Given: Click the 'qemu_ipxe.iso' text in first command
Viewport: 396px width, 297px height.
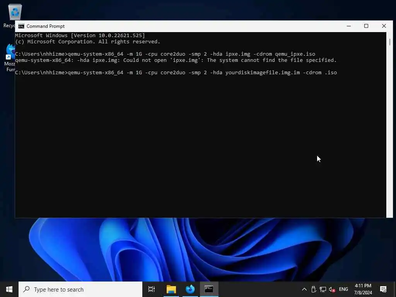Looking at the screenshot, I should point(295,54).
